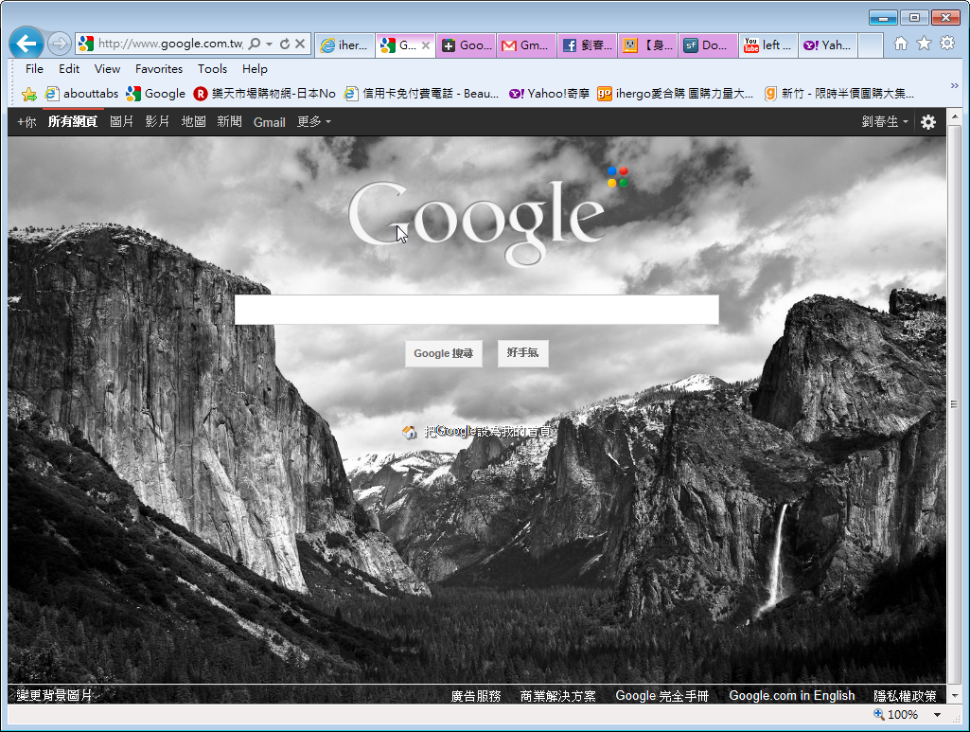Click into the Google search box

tap(476, 310)
